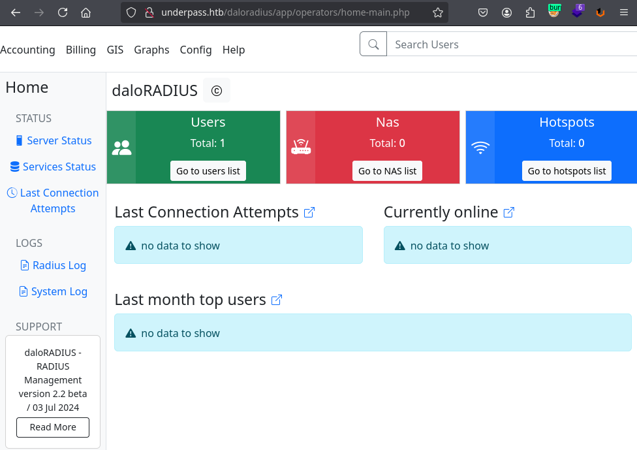Click the magnifier search icon
The width and height of the screenshot is (637, 450).
373,44
